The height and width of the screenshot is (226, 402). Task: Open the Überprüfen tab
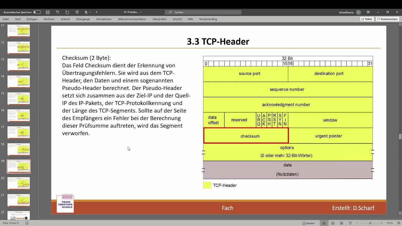[x=160, y=19]
